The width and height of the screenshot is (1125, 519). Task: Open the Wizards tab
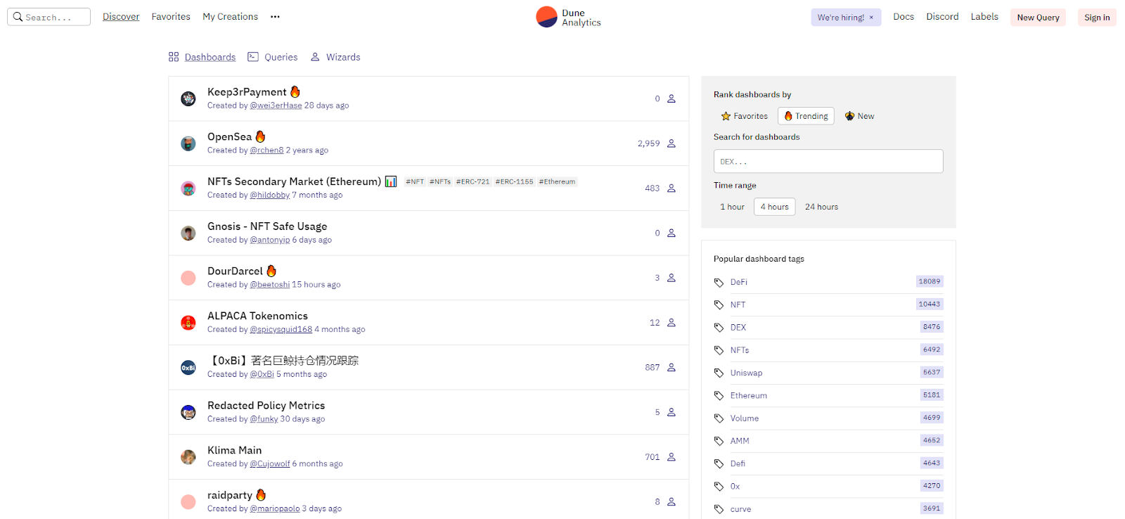tap(335, 57)
